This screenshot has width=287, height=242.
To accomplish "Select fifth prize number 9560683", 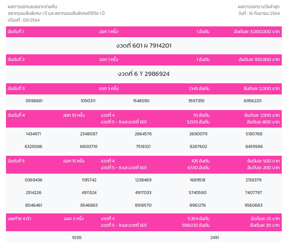I will (253, 205).
